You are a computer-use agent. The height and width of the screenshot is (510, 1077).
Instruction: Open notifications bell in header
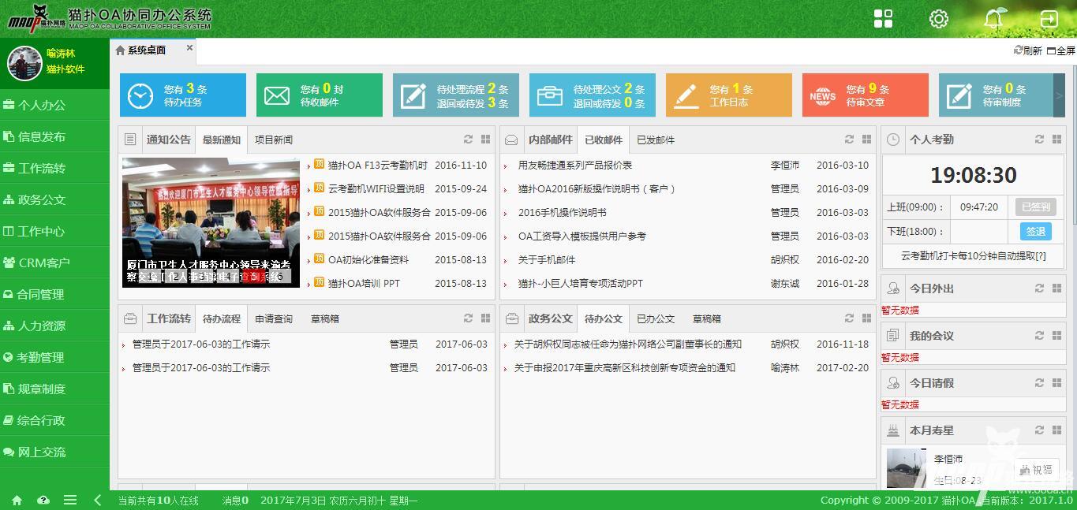point(994,19)
